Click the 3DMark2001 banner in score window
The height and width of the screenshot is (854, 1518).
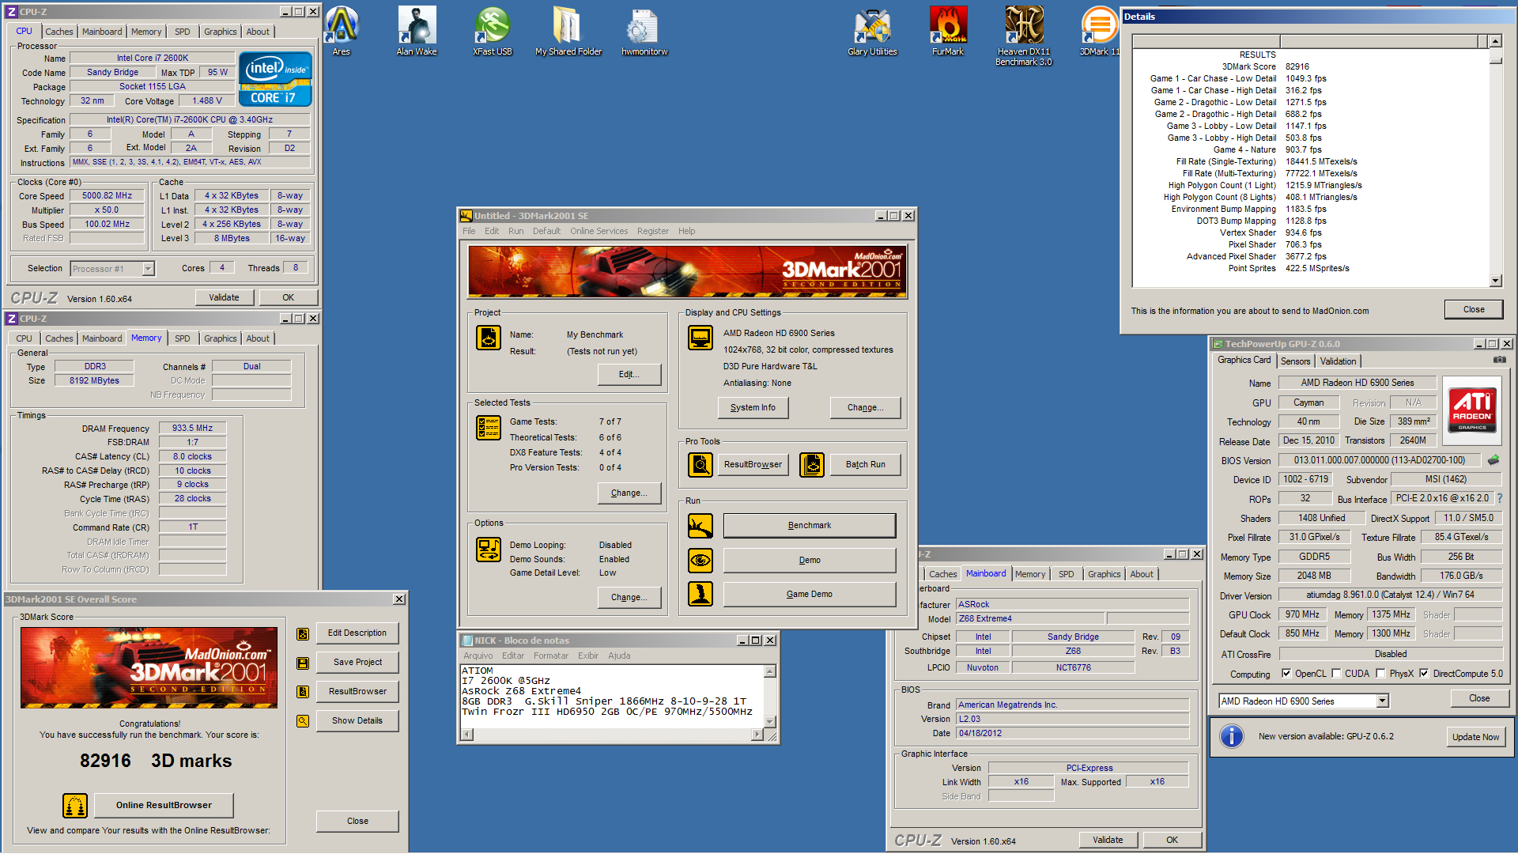(x=149, y=667)
